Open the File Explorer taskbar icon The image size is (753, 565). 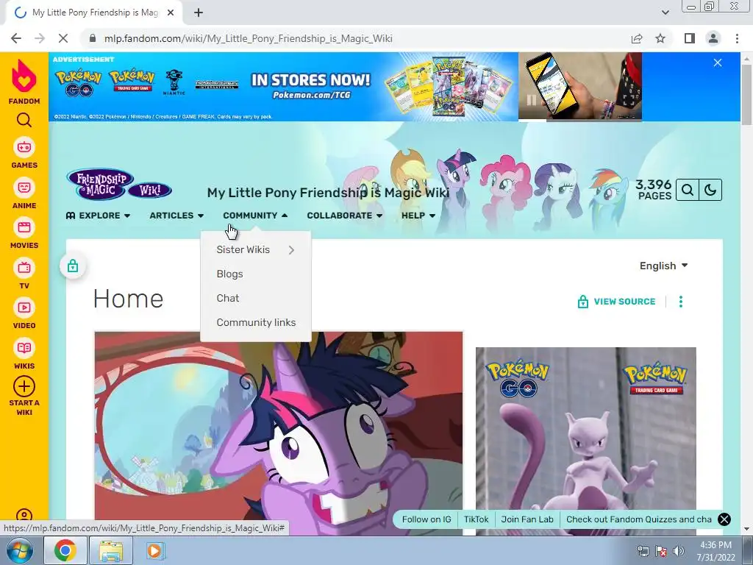pos(111,550)
